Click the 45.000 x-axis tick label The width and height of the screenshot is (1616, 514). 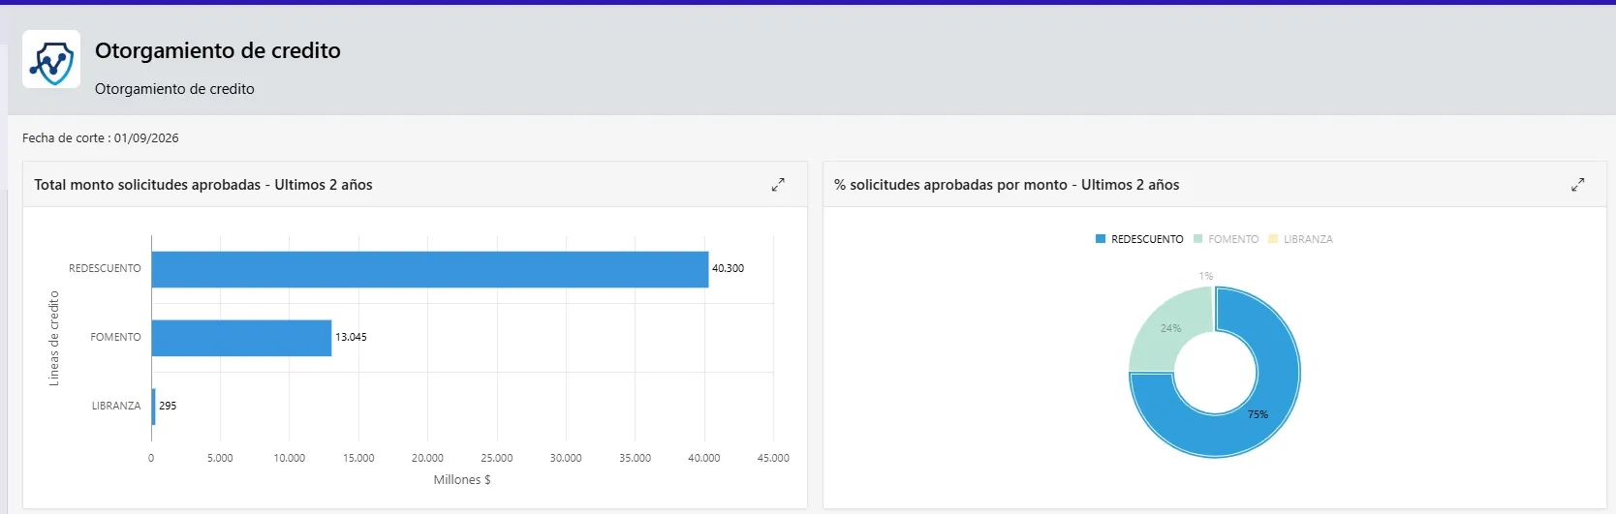pos(773,458)
